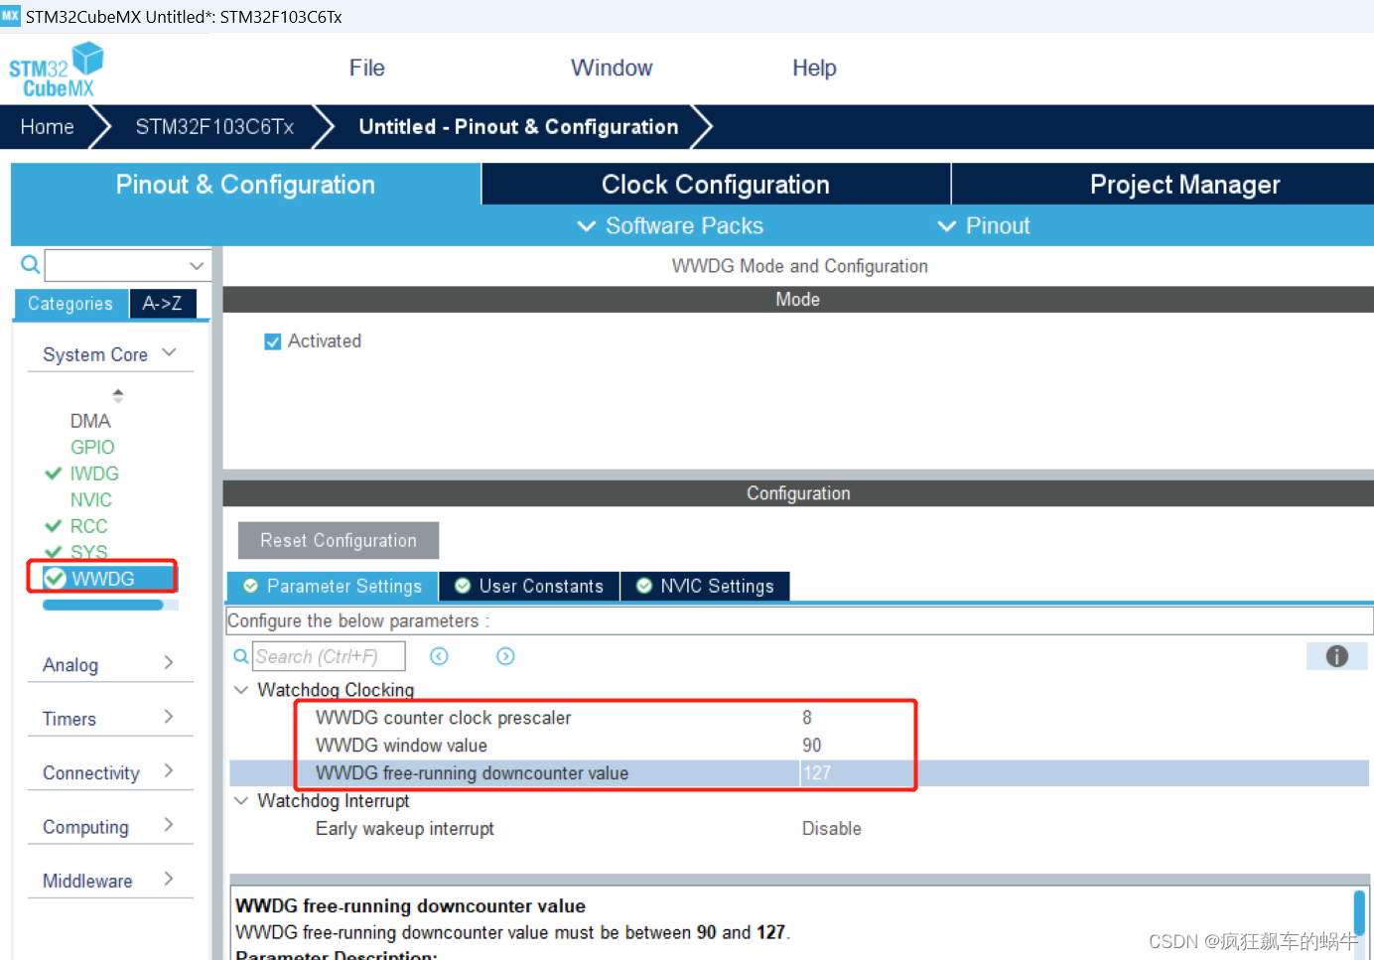Viewport: 1374px width, 960px height.
Task: Select SYS in System Core list
Action: tap(88, 552)
